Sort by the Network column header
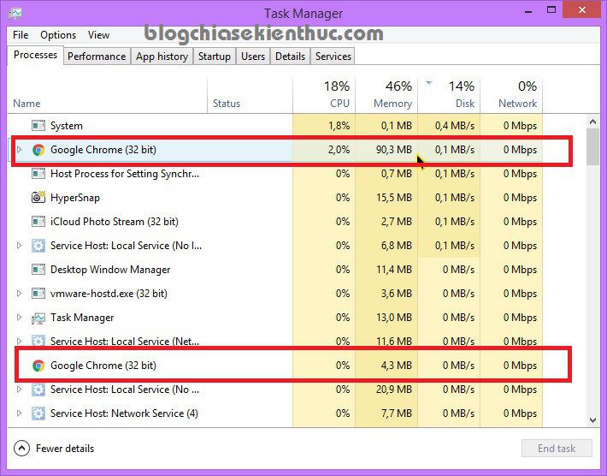Image resolution: width=607 pixels, height=476 pixels. (511, 94)
